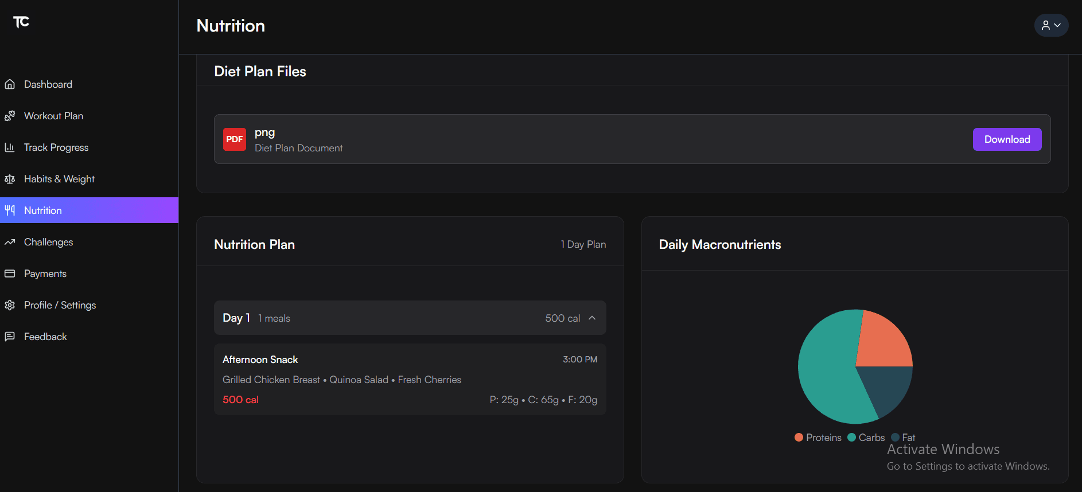The height and width of the screenshot is (492, 1082).
Task: Open the png diet plan file name
Action: tap(264, 132)
